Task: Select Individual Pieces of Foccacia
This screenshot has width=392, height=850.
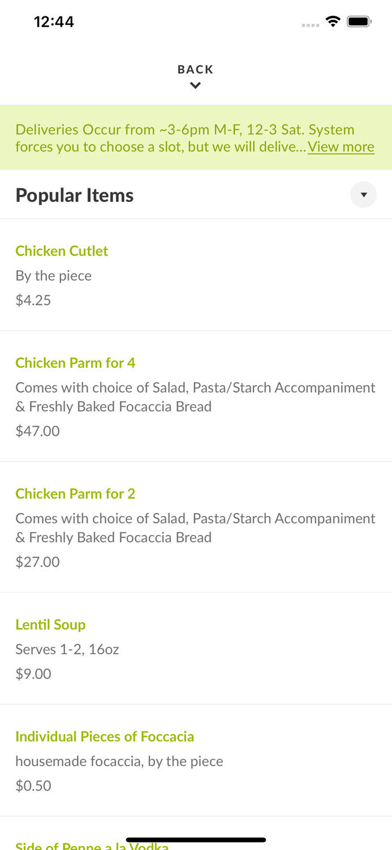Action: (105, 736)
